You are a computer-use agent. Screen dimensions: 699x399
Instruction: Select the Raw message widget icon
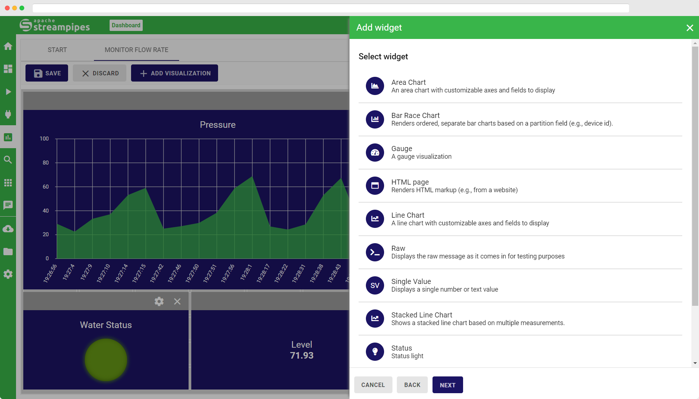(x=375, y=252)
